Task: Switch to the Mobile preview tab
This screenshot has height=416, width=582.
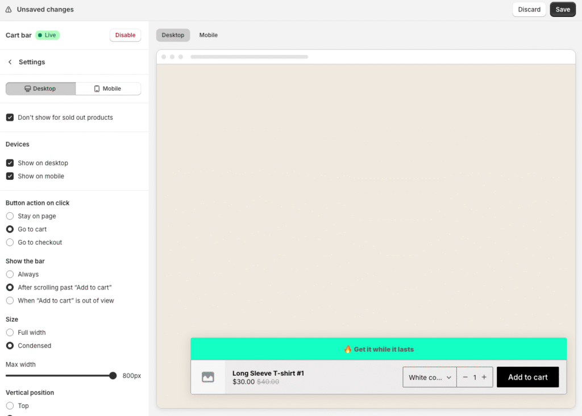Action: coord(208,35)
